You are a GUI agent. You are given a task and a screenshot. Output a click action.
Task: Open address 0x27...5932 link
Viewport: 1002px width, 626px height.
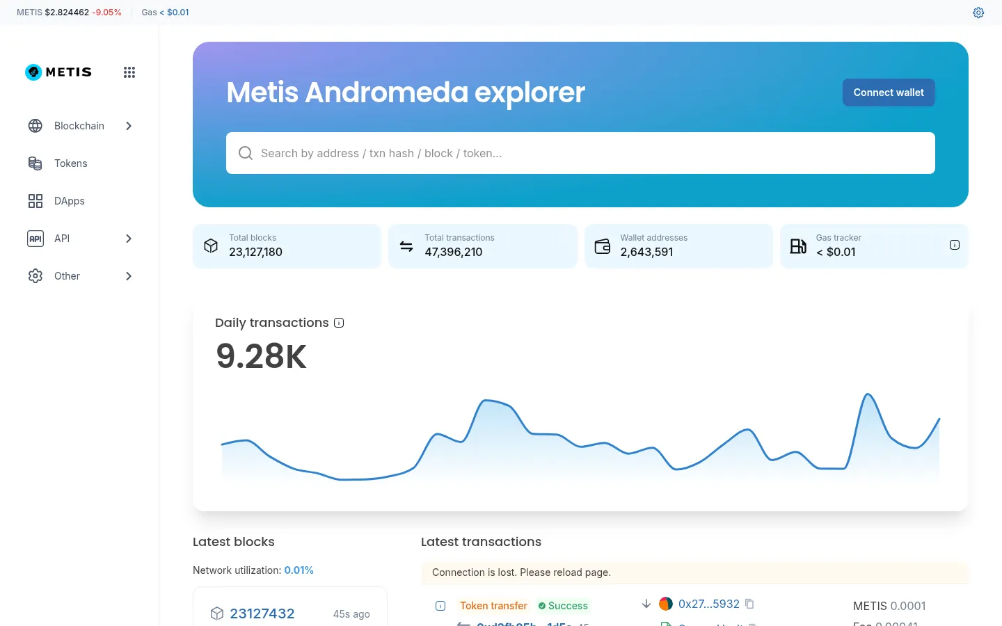(x=709, y=604)
